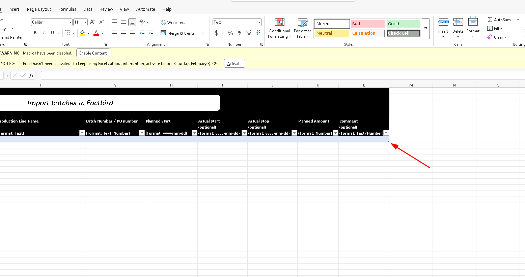This screenshot has height=277, width=525.
Task: Switch to the Formulas tab
Action: [67, 9]
